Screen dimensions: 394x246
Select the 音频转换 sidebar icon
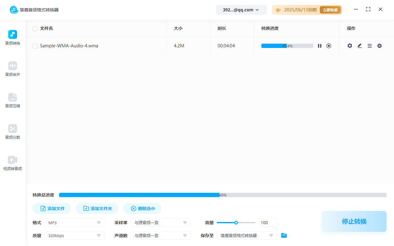point(12,37)
